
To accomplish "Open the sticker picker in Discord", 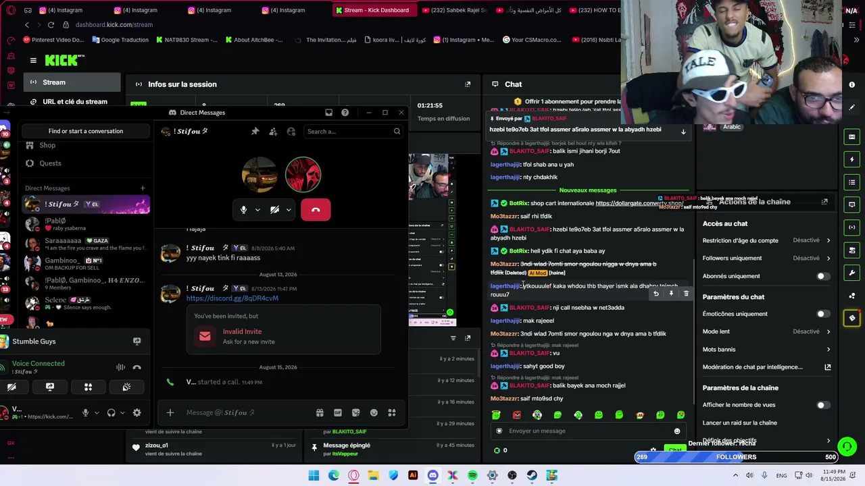I will point(355,412).
